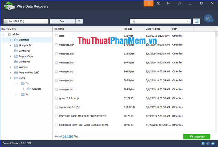Click the Users folder icon
This screenshot has width=218, height=147.
[16, 78]
